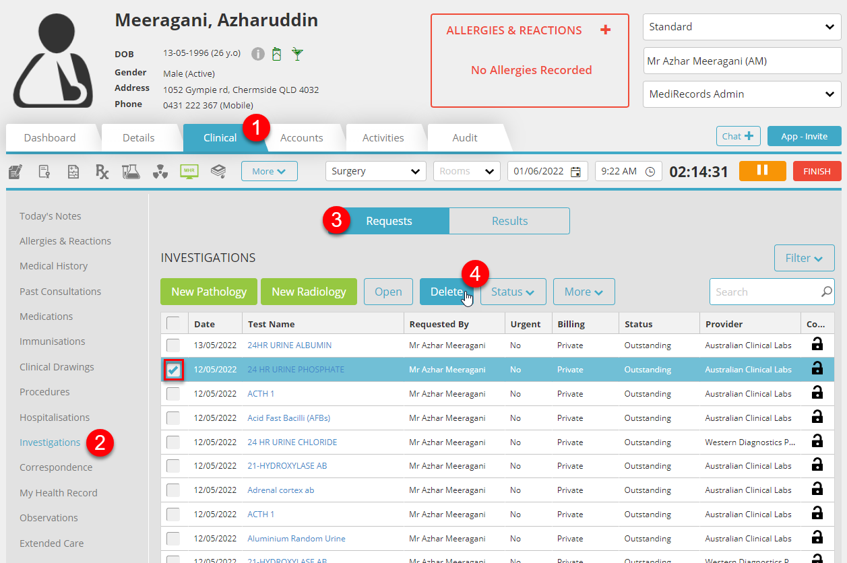Viewport: 847px width, 563px height.
Task: Click the 9:22 AM time field
Action: [x=628, y=171]
